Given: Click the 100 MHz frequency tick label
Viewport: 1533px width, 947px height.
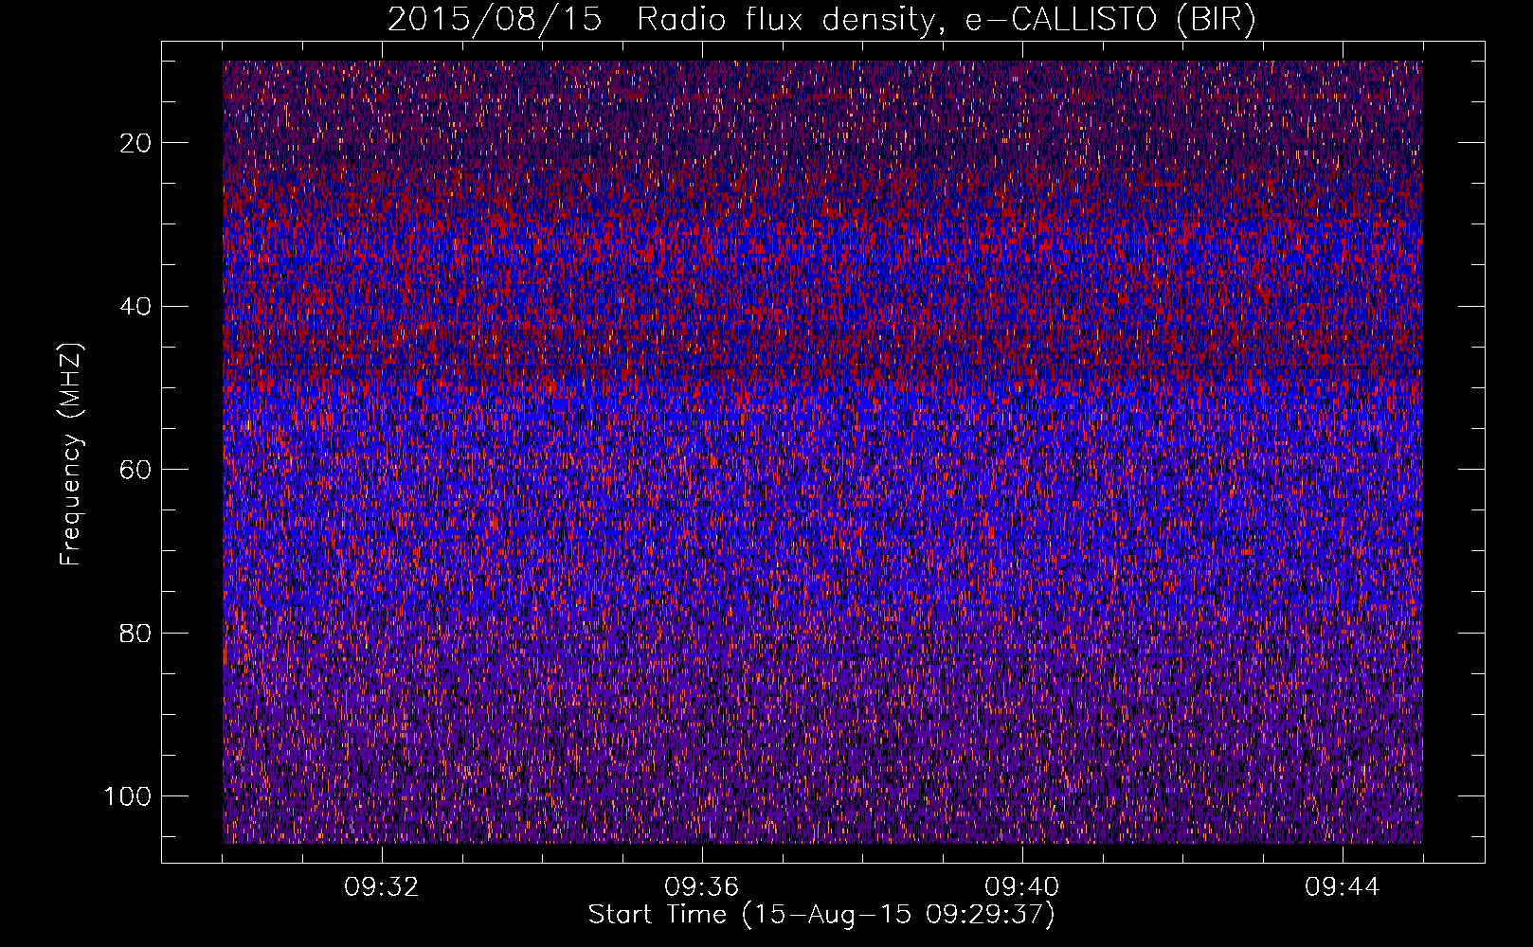Looking at the screenshot, I should [x=128, y=796].
